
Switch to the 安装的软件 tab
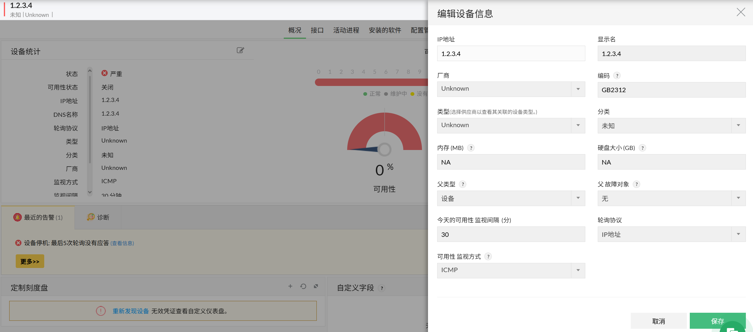(x=385, y=30)
